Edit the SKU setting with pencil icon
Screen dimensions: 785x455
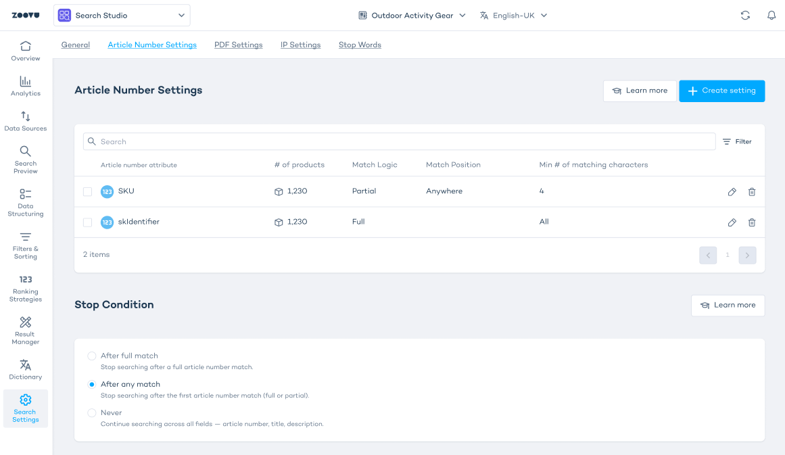732,192
